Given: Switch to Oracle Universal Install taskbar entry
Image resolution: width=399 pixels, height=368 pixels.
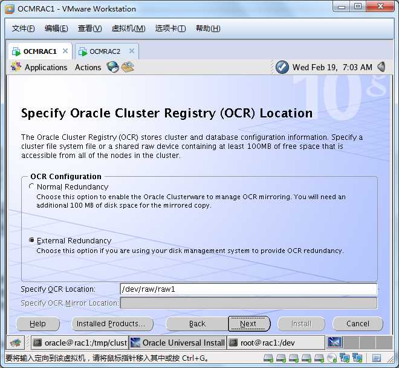Looking at the screenshot, I should 178,343.
